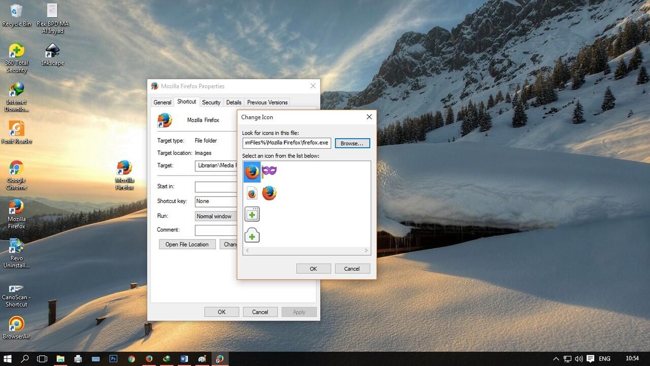Click the icon list left scroll arrow

pos(247,251)
